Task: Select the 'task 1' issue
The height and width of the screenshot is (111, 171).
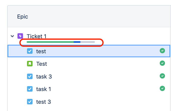Action: (x=44, y=89)
